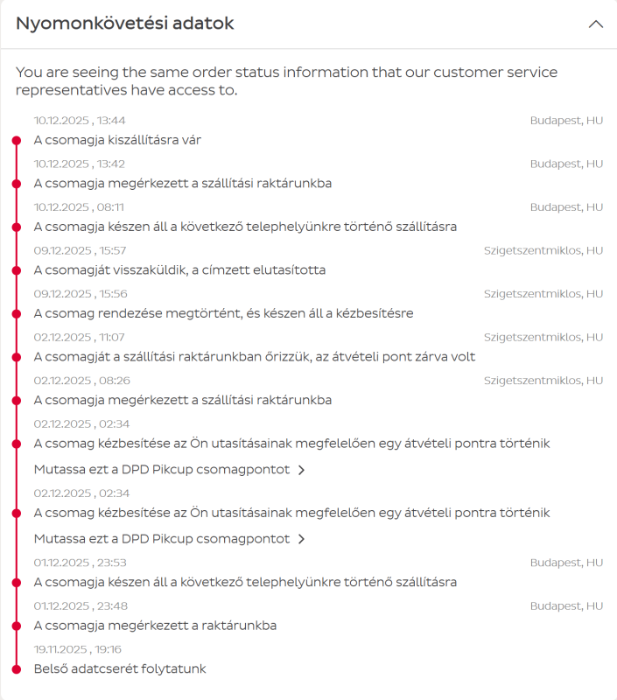
Task: Select the red dot for 'kiszállításra vár' status
Action: pyautogui.click(x=16, y=140)
